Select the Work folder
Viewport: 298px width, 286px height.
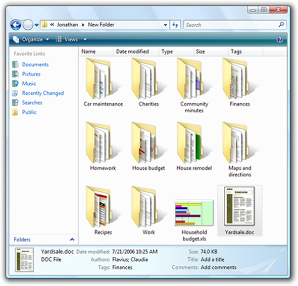[148, 211]
